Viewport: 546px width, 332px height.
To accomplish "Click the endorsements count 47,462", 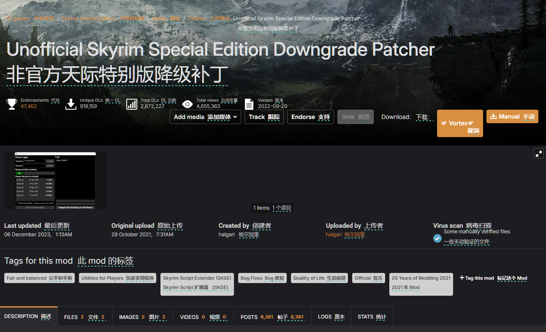I will point(29,106).
